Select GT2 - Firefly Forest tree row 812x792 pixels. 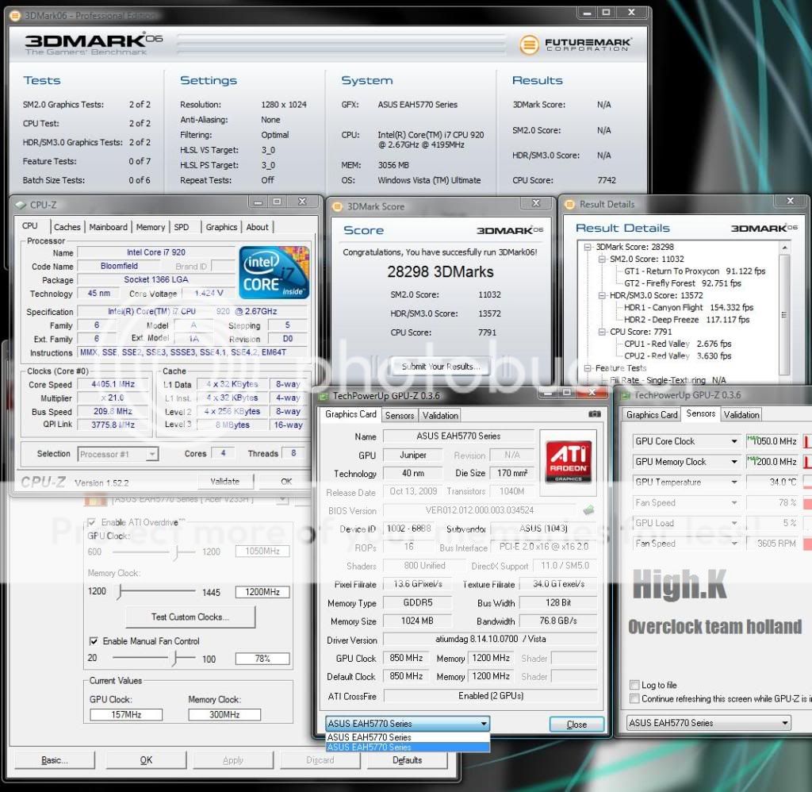pos(683,283)
